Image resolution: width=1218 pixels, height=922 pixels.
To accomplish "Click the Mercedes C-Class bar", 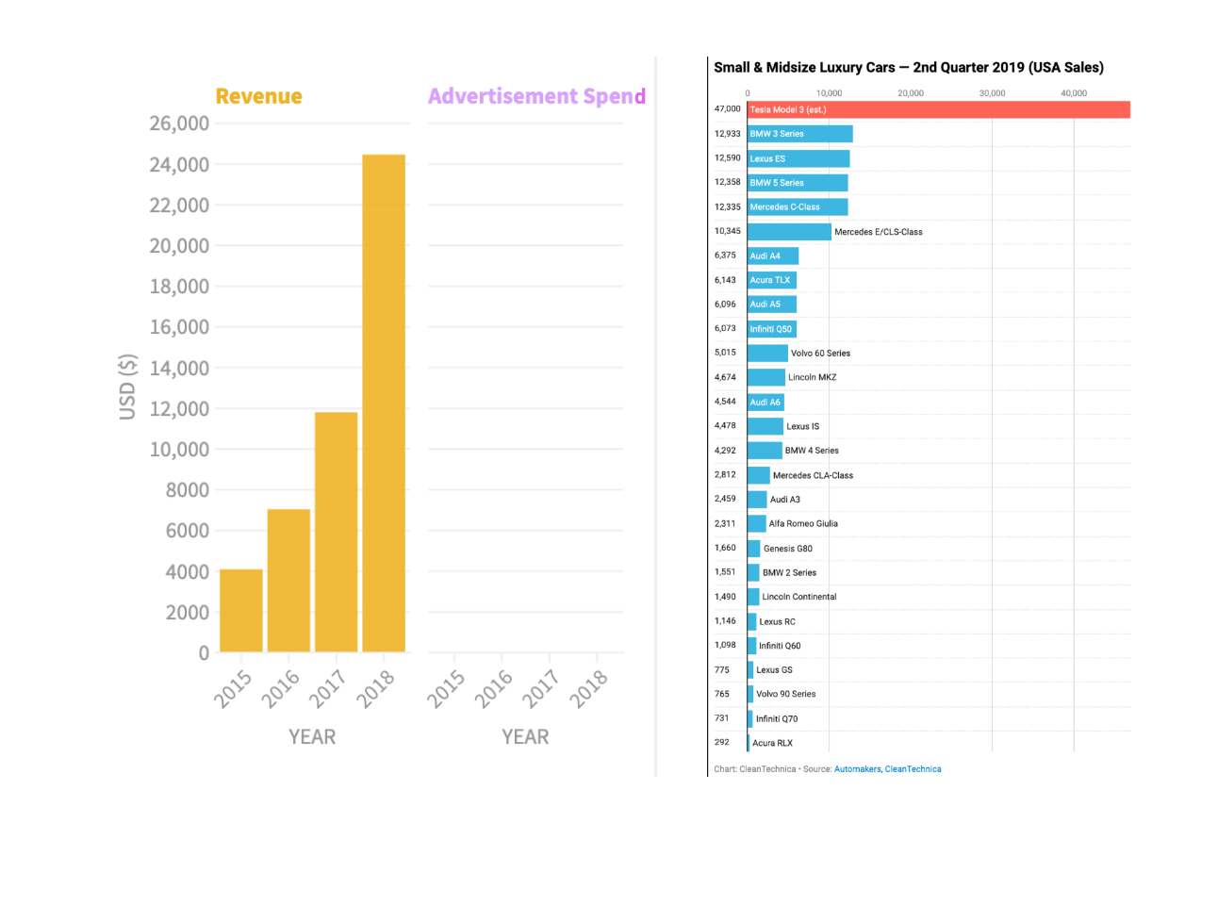I will (798, 207).
